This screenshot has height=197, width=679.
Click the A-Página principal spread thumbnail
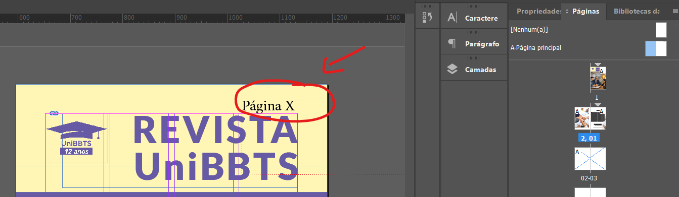click(x=656, y=48)
